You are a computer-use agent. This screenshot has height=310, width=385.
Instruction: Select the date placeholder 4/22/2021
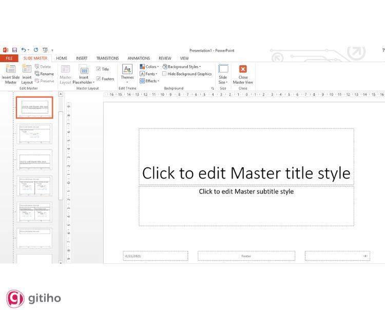[x=156, y=256]
